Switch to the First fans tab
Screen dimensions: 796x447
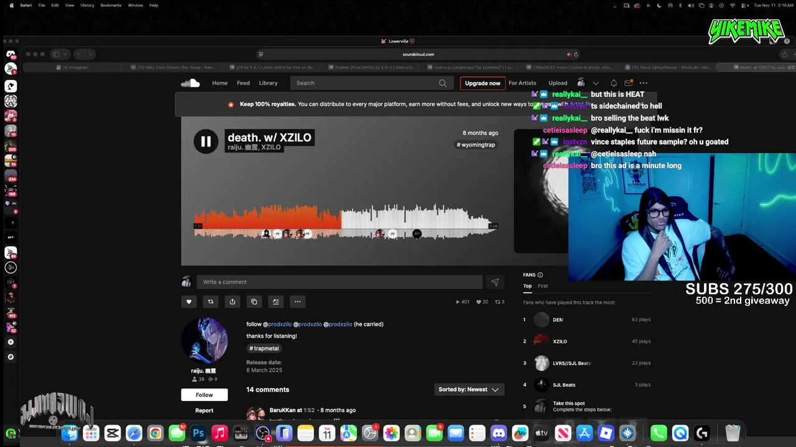tap(543, 286)
